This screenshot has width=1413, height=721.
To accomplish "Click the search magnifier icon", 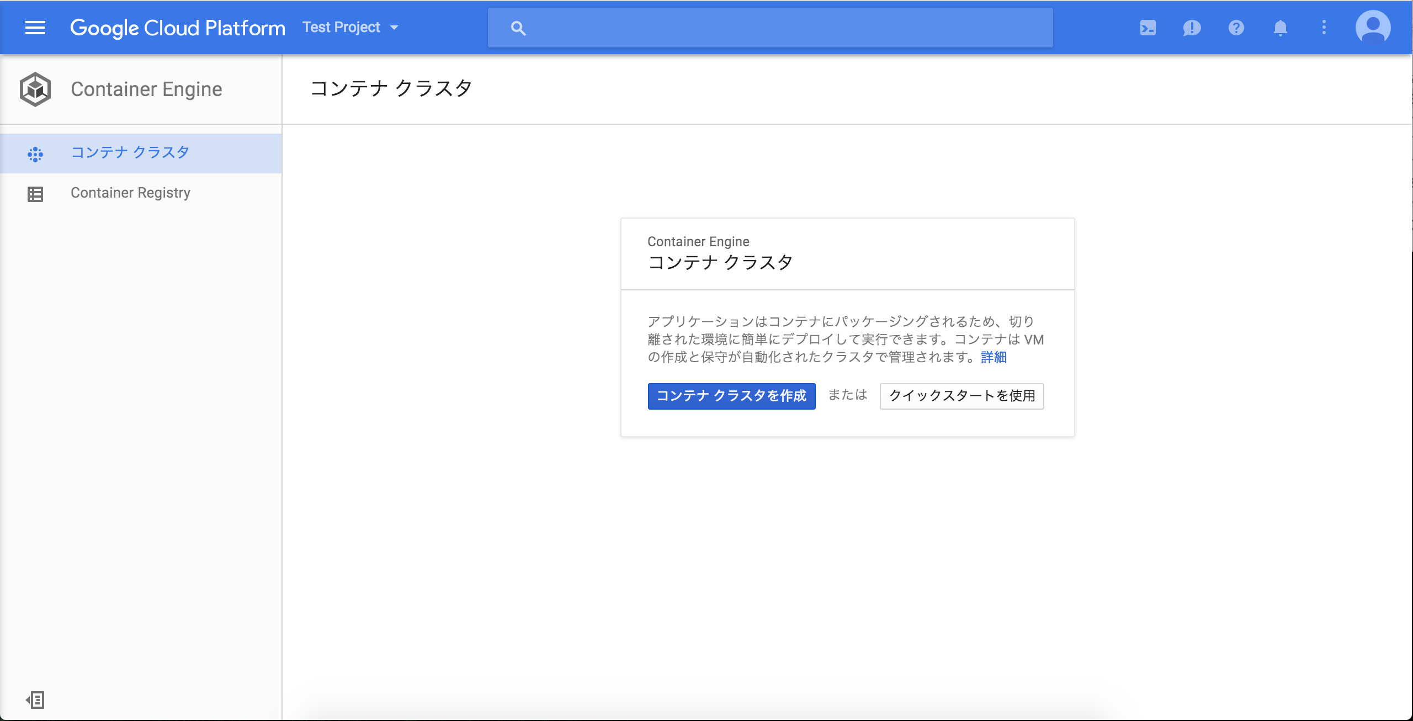I will tap(518, 28).
